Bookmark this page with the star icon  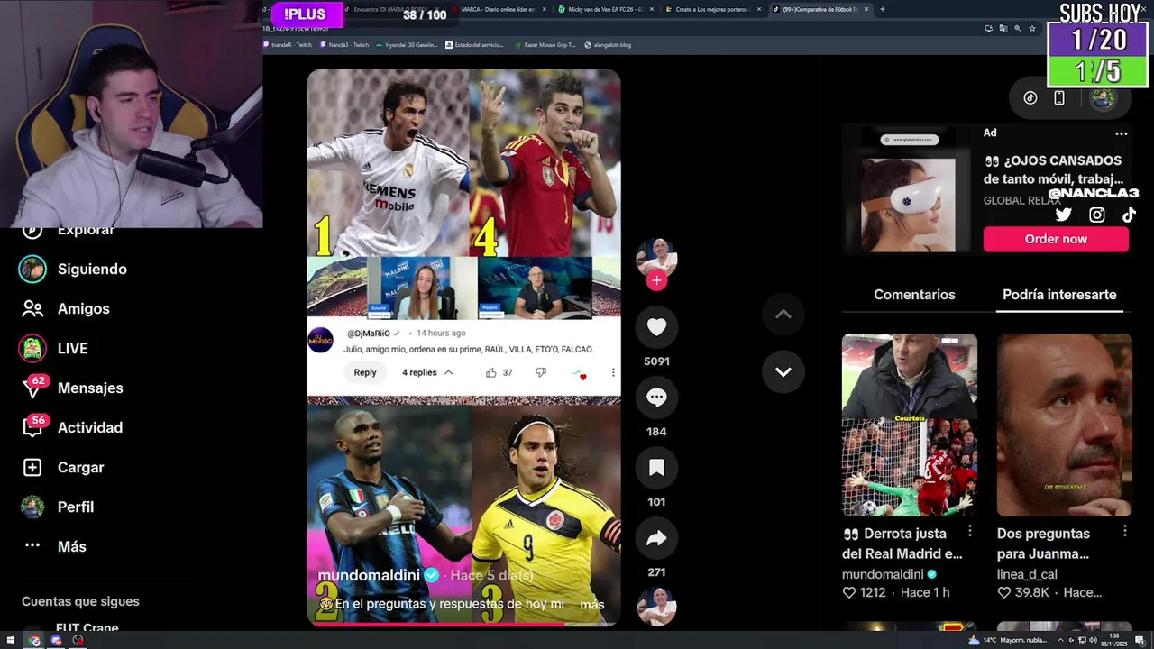point(1030,28)
